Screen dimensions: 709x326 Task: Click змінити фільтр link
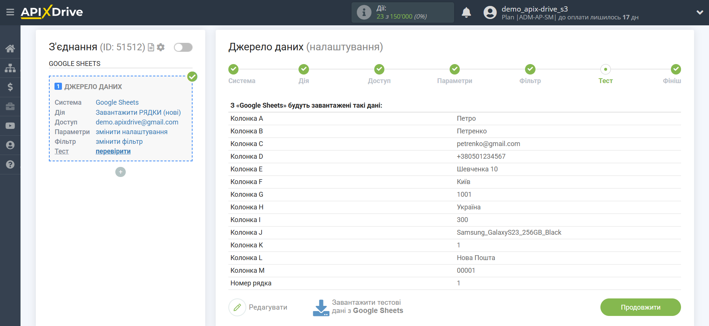point(119,142)
